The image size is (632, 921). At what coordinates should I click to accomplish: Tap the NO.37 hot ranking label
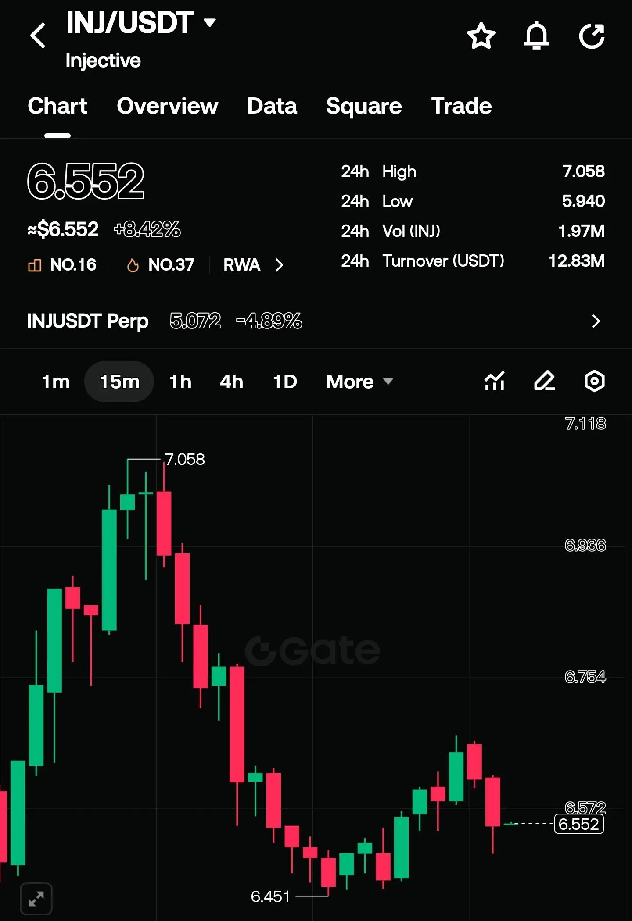171,265
